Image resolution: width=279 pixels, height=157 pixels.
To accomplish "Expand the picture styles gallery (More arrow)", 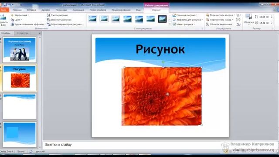I will pos(170,24).
